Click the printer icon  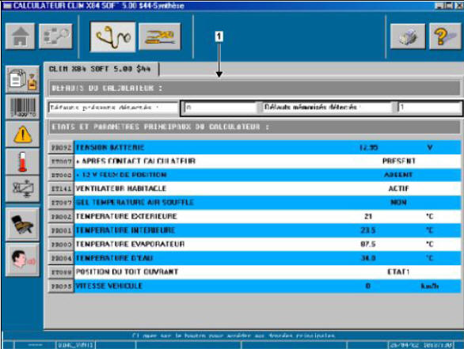pos(408,36)
